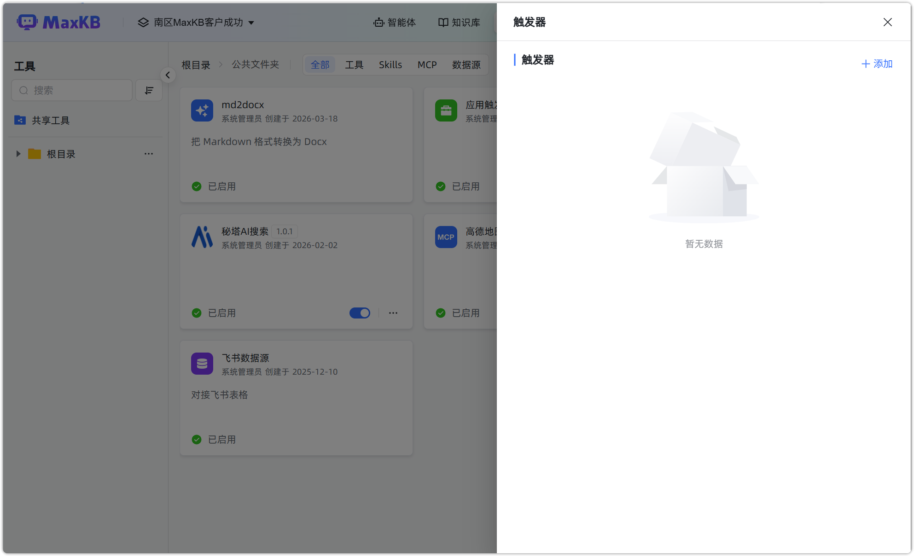Expand the 根目录 folder tree
The height and width of the screenshot is (556, 914).
[18, 154]
